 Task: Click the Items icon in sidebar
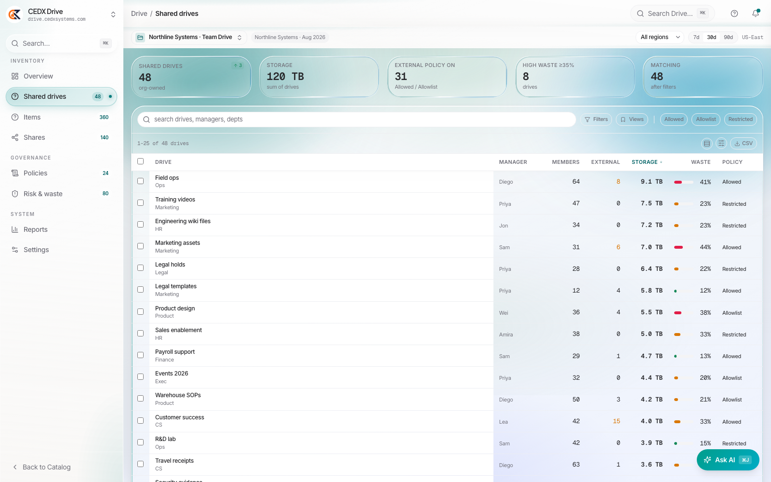(x=15, y=117)
